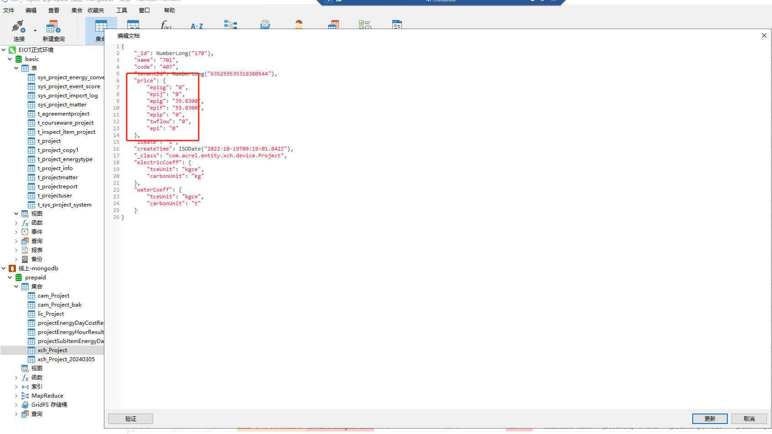Select the xch_Project_20240305 collection

pos(66,359)
